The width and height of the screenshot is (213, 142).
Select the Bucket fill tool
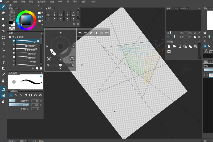(3, 25)
